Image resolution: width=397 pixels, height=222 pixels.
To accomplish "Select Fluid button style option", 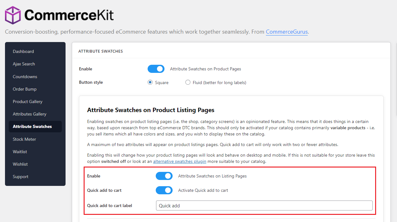I will 188,83.
